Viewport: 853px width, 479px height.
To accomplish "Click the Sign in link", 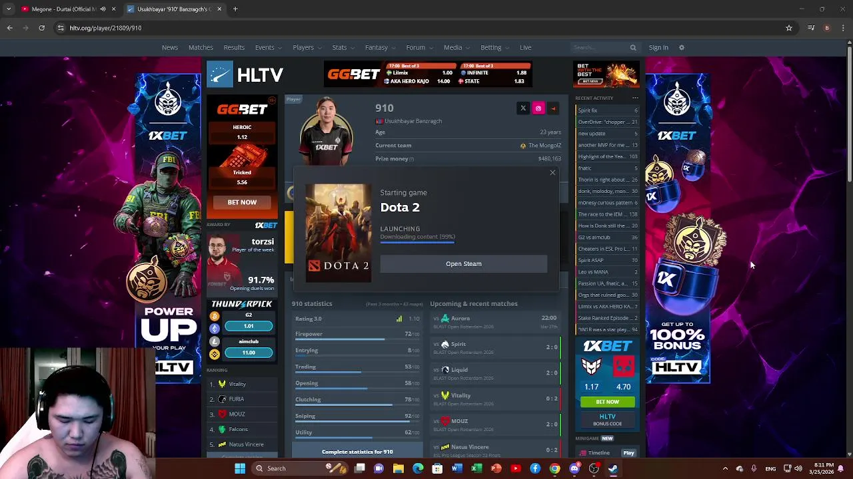I will click(x=658, y=47).
